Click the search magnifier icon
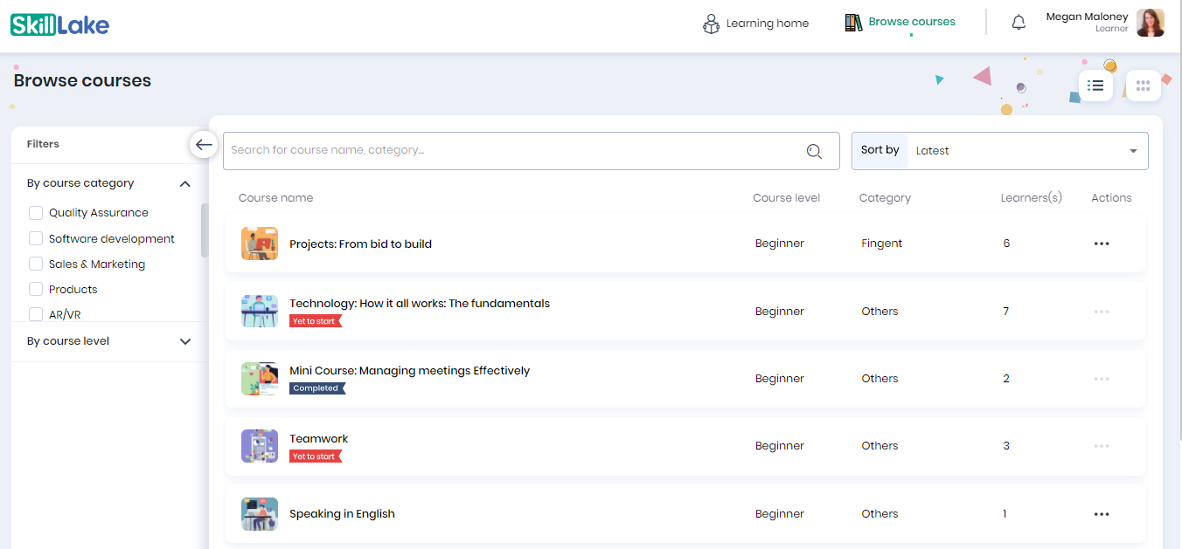This screenshot has width=1182, height=549. click(814, 151)
